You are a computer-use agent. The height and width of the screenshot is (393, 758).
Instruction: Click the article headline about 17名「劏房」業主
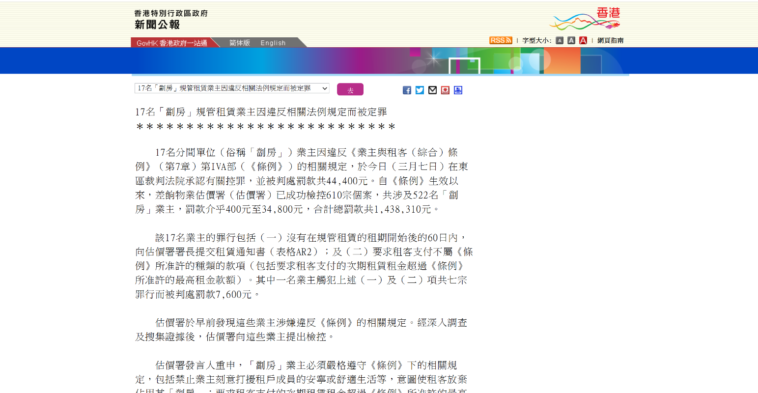pyautogui.click(x=261, y=112)
